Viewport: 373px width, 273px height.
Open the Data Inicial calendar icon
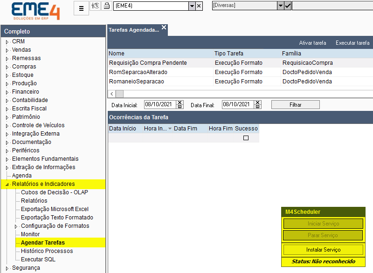[180, 107]
